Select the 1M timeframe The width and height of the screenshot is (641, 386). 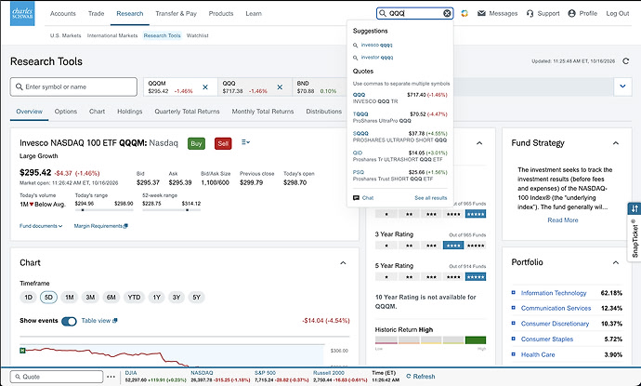click(x=70, y=298)
